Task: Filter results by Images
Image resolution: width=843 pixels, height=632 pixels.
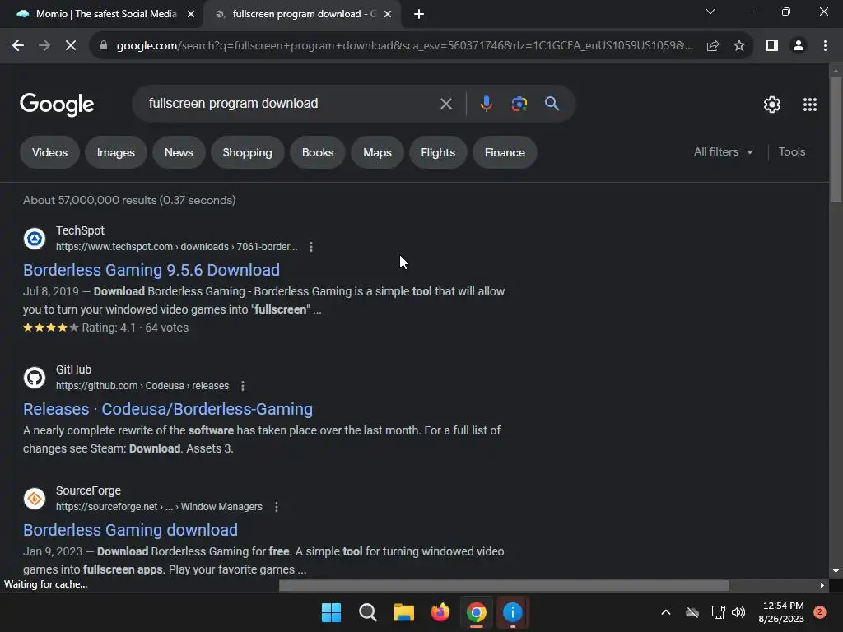Action: pyautogui.click(x=115, y=152)
